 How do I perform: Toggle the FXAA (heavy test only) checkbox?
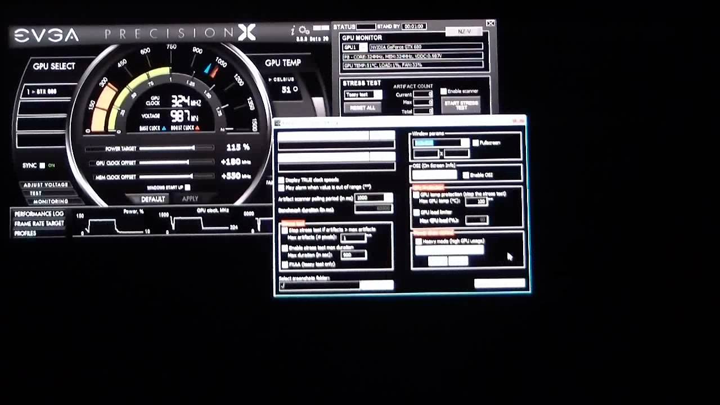coord(285,264)
